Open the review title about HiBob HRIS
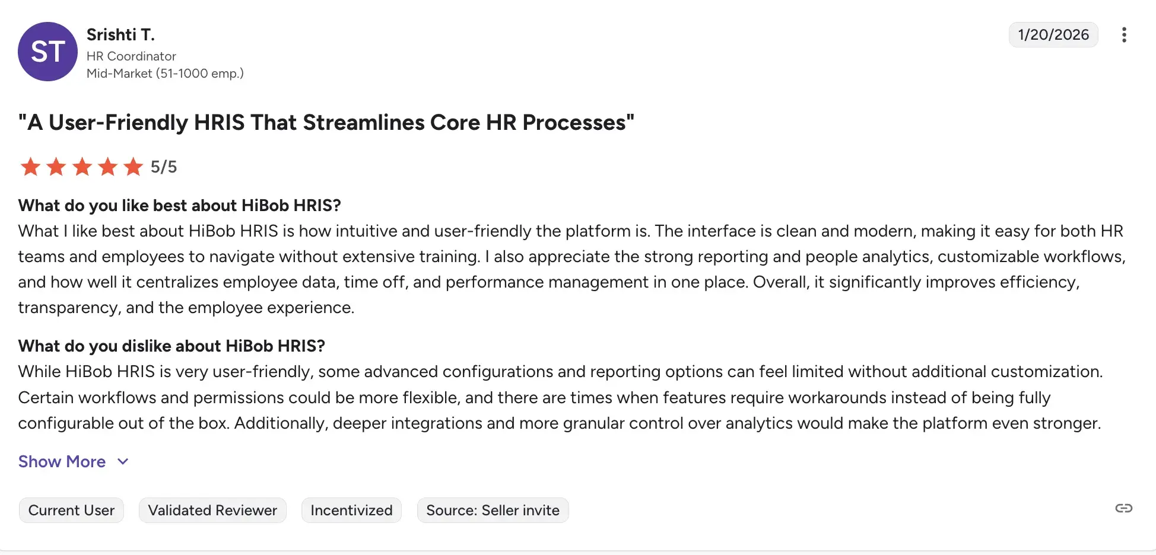Image resolution: width=1156 pixels, height=555 pixels. coord(326,122)
